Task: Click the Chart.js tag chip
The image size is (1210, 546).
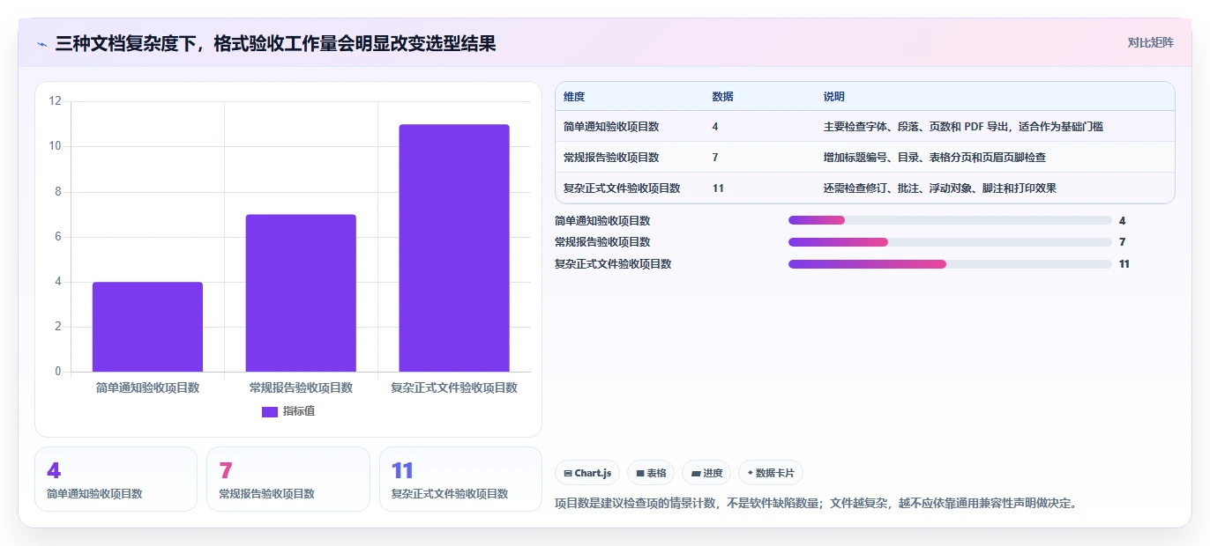Action: click(587, 473)
